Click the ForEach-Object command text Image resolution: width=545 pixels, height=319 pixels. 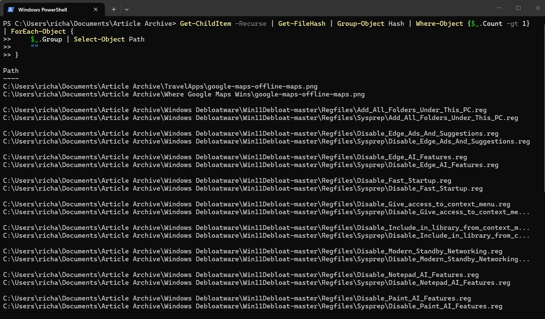click(x=38, y=31)
